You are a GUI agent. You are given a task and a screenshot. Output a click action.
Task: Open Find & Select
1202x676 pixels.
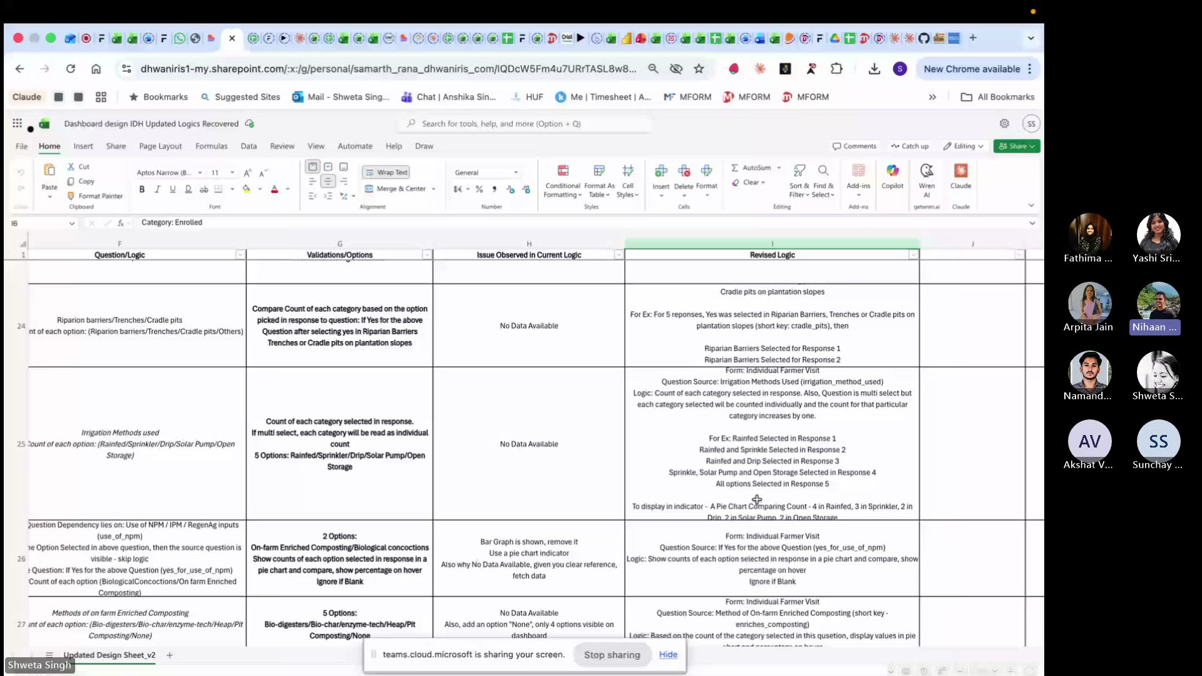pyautogui.click(x=823, y=182)
